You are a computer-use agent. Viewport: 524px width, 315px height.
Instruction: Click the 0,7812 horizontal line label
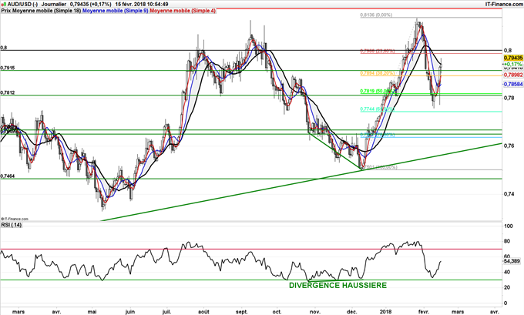tap(8, 92)
